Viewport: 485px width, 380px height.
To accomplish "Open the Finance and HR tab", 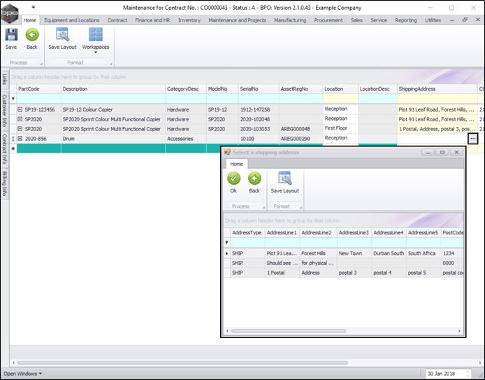I will pyautogui.click(x=152, y=20).
